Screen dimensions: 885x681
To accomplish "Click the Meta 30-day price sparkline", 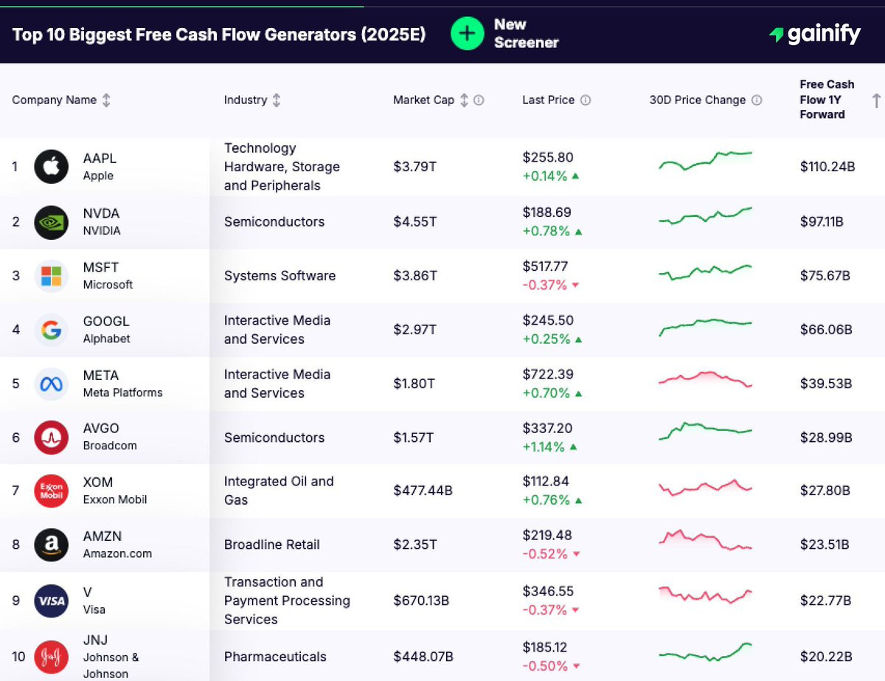I will pyautogui.click(x=705, y=379).
